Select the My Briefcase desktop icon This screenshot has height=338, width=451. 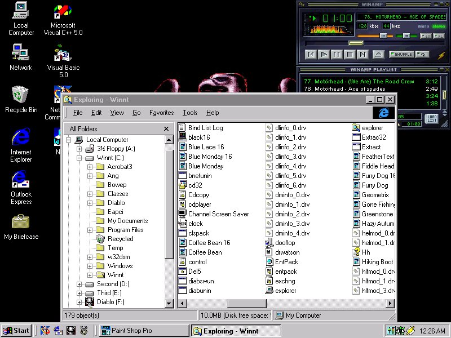tap(21, 227)
